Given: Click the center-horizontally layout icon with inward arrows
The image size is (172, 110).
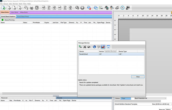Looking at the screenshot, I should coord(43,8).
